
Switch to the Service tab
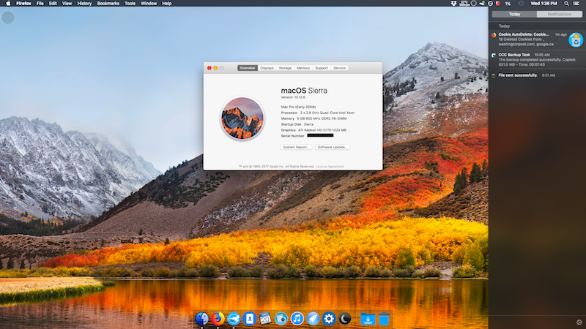point(339,68)
